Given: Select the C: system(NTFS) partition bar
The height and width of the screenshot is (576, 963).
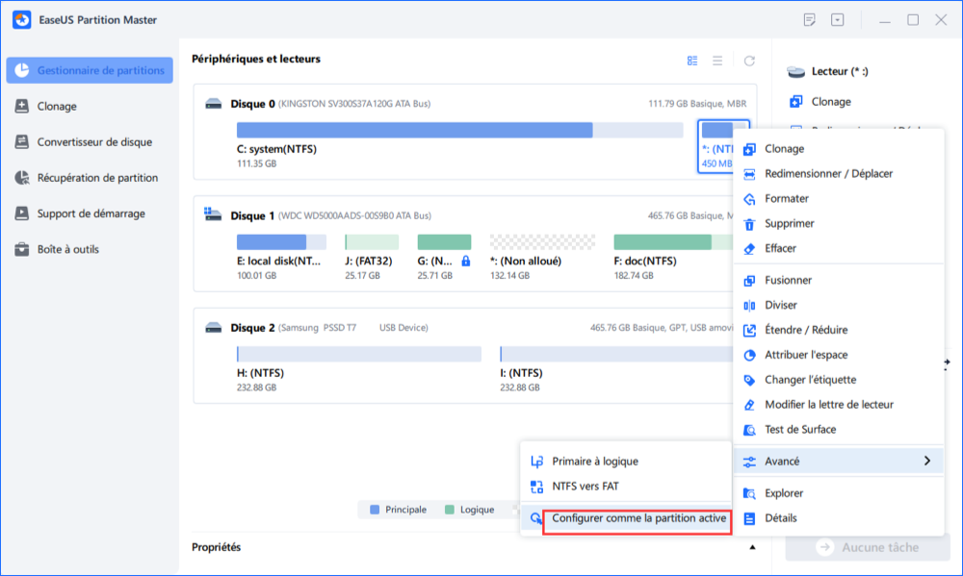Looking at the screenshot, I should coord(414,130).
